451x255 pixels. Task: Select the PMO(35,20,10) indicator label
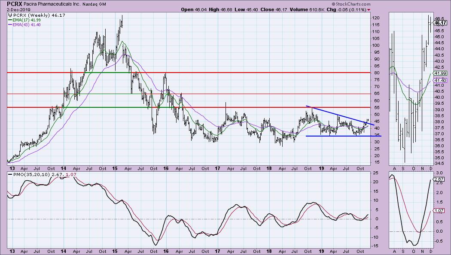(x=31, y=174)
